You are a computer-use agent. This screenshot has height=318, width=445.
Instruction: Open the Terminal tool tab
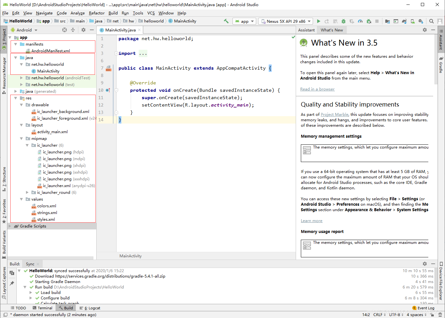(x=42, y=308)
